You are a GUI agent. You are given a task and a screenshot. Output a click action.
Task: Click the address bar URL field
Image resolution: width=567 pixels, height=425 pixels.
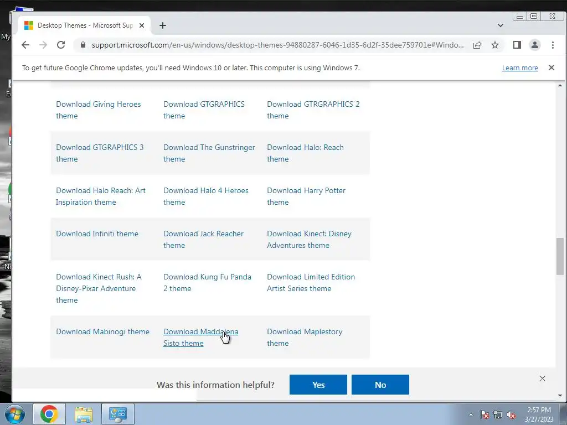pyautogui.click(x=277, y=45)
